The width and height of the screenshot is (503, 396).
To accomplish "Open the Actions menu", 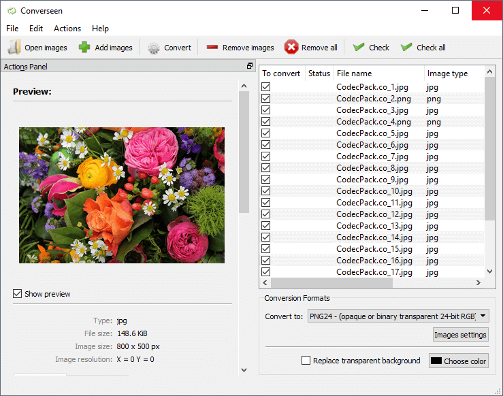I will click(67, 29).
